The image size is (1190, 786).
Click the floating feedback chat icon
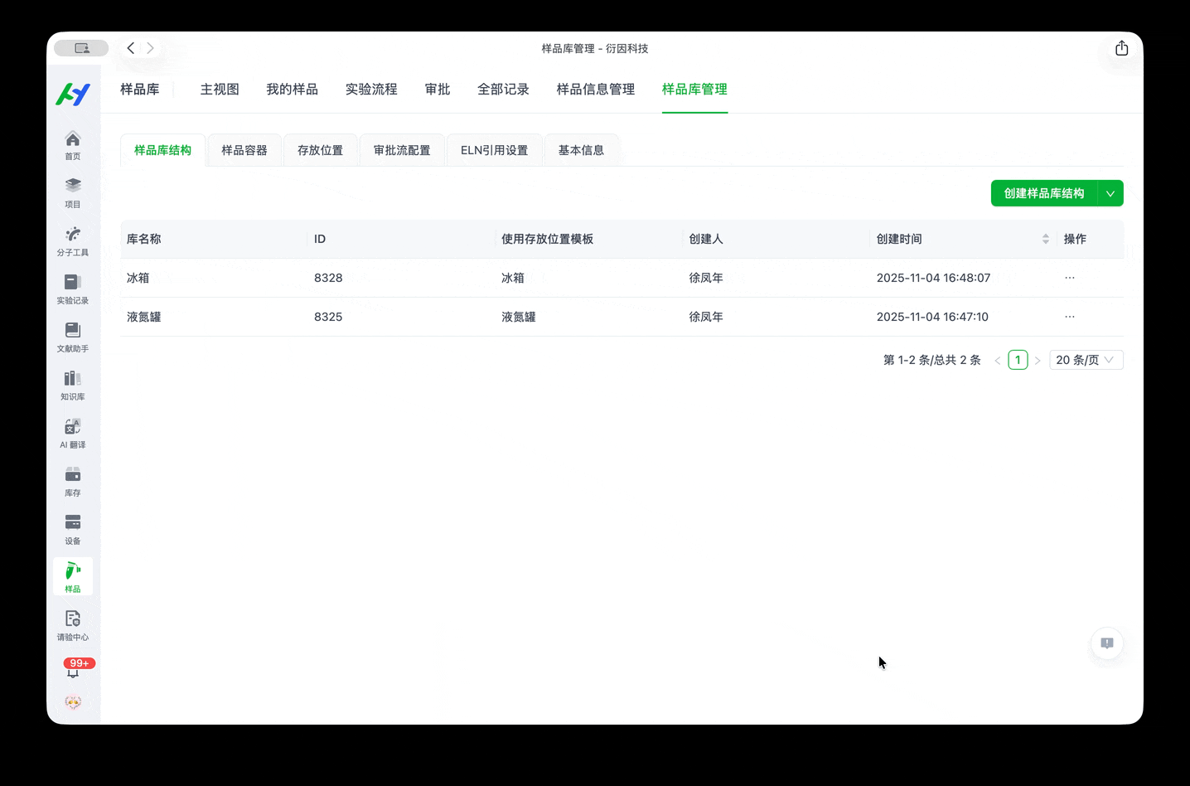[1106, 643]
